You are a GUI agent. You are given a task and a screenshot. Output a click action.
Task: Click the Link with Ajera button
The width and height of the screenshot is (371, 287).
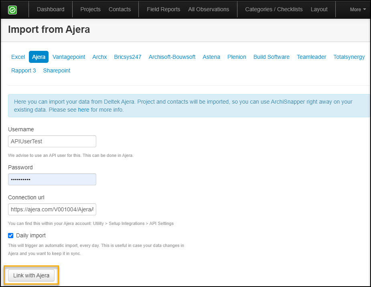[x=31, y=275]
